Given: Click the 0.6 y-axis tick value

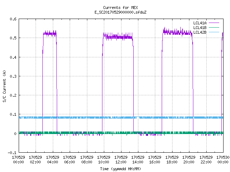Looking at the screenshot, I should 13,19.
